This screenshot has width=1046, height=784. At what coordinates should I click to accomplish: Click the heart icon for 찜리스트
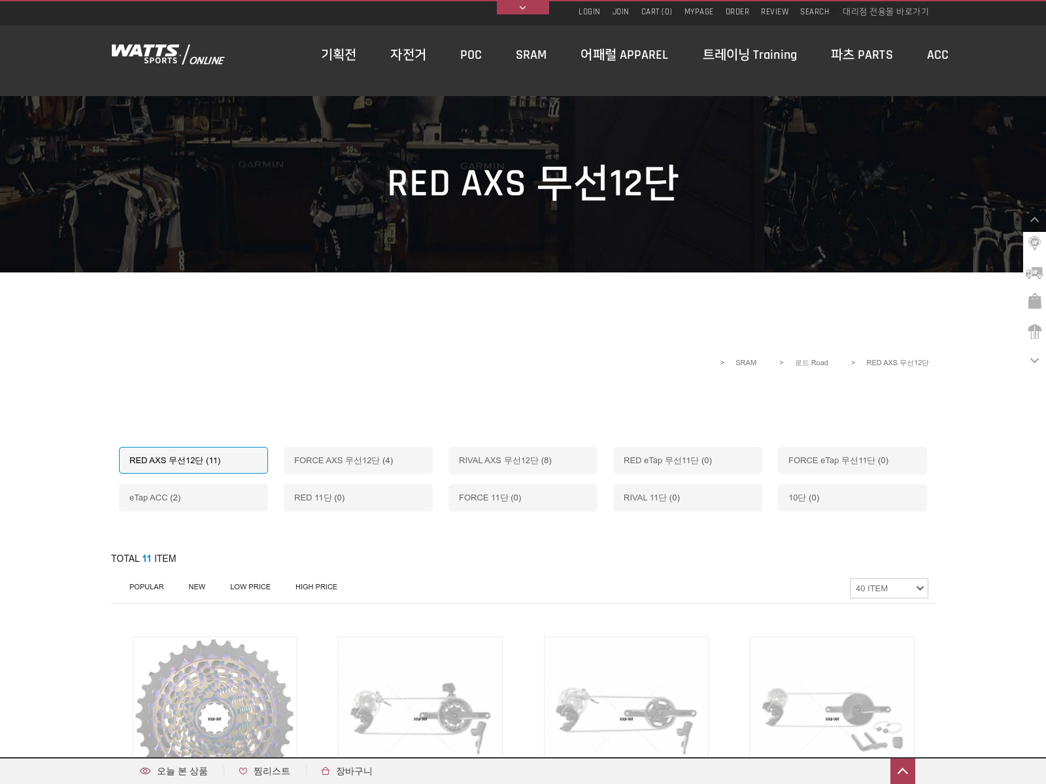click(243, 772)
